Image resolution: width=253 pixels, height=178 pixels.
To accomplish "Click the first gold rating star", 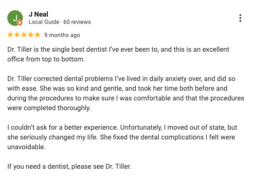I will (x=10, y=35).
